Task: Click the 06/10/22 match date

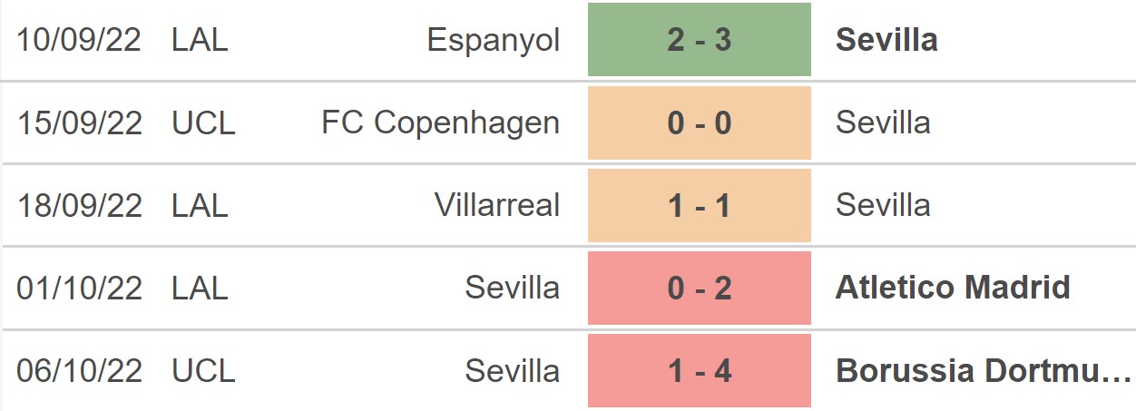Action: 80,370
